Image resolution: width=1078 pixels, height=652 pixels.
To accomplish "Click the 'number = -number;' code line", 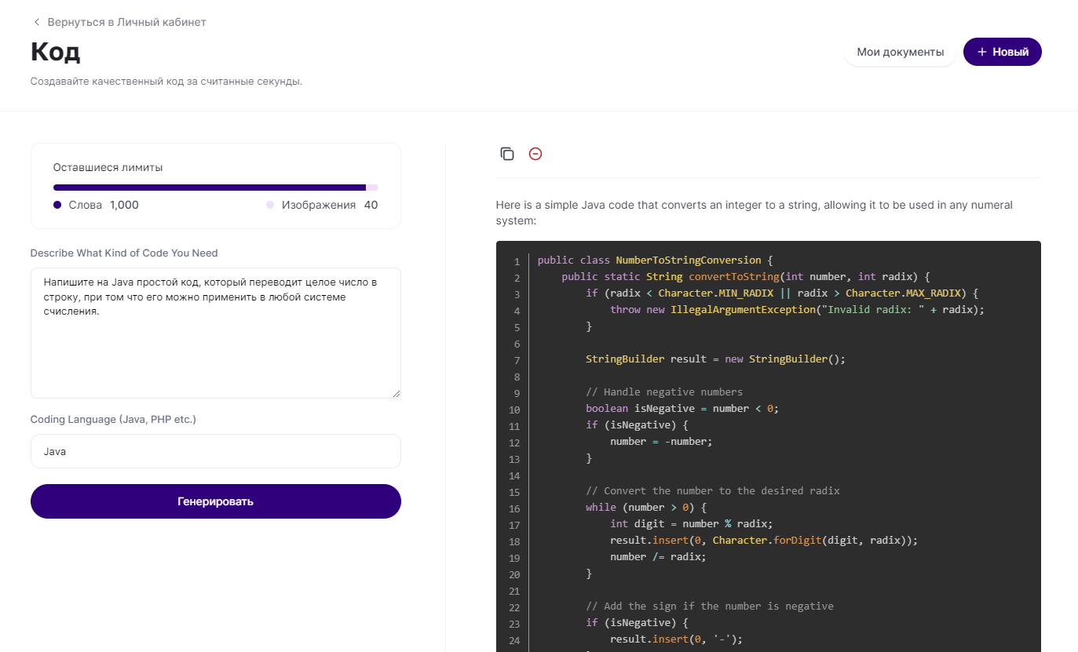I will [x=661, y=441].
